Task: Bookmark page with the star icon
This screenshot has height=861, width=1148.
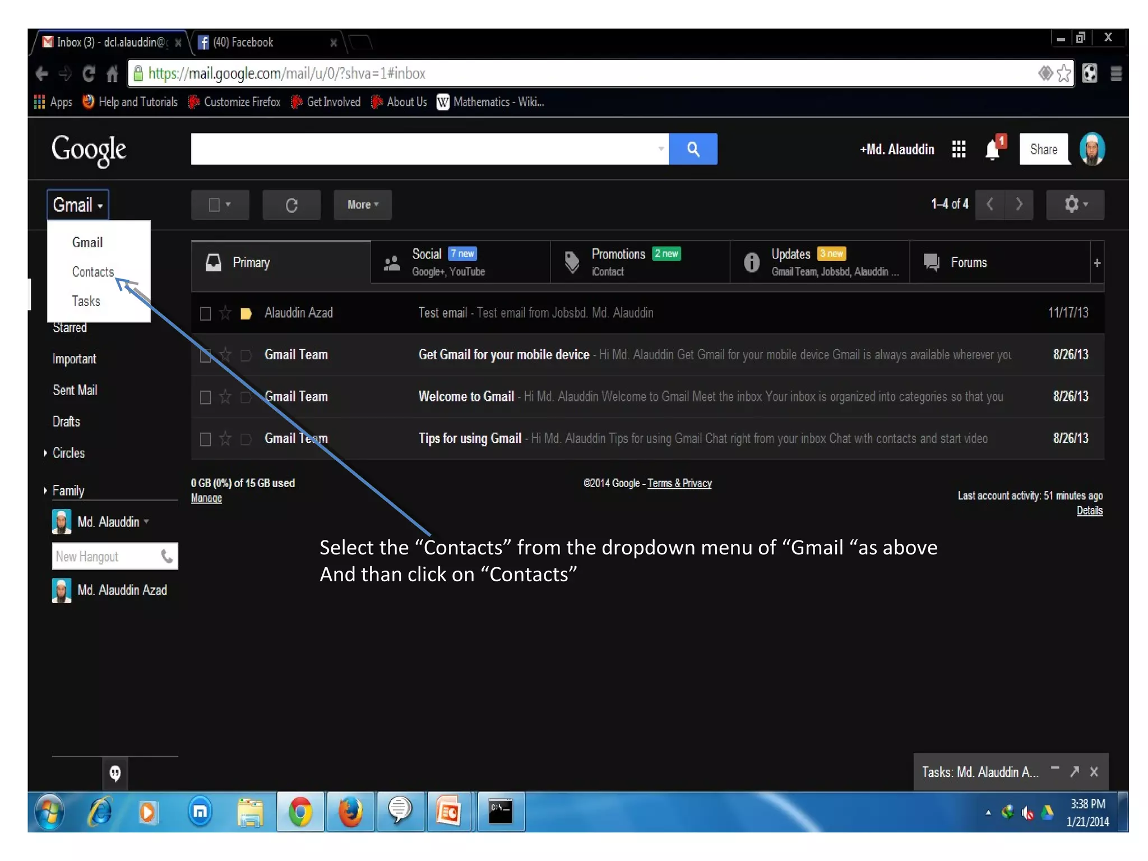Action: (1063, 73)
